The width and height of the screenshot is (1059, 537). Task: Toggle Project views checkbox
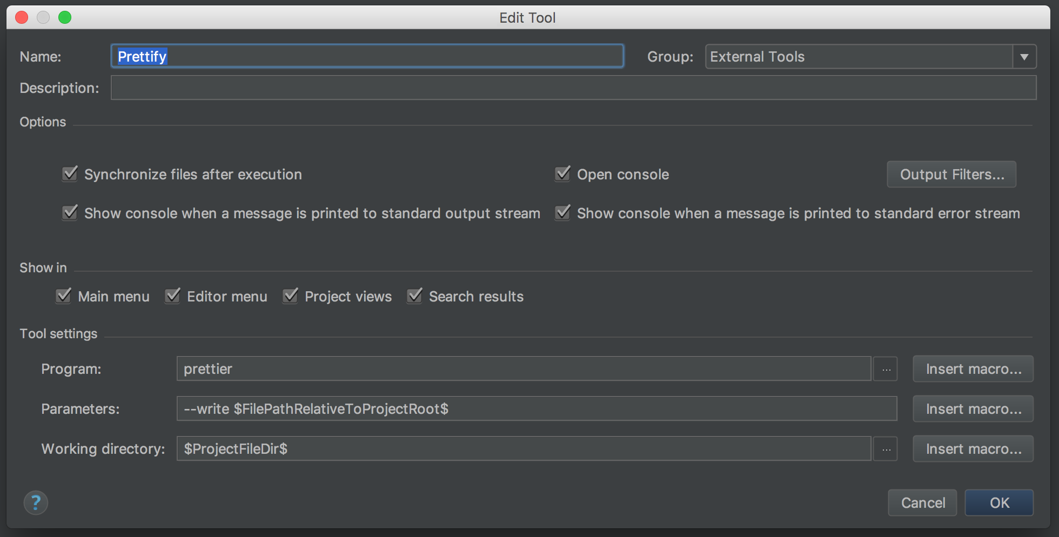[x=290, y=296]
